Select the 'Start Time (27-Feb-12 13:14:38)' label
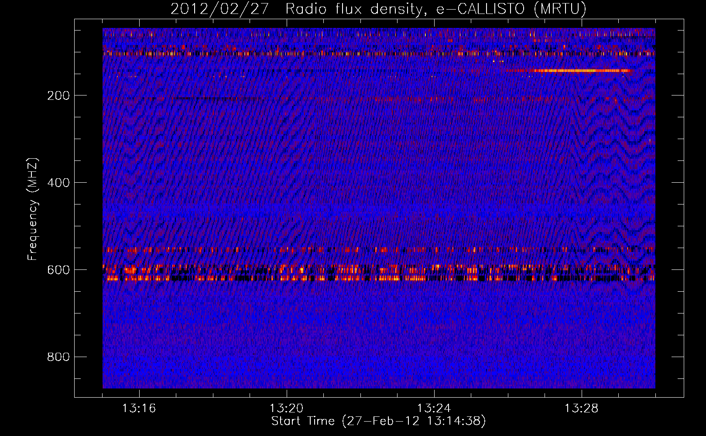 [x=378, y=421]
